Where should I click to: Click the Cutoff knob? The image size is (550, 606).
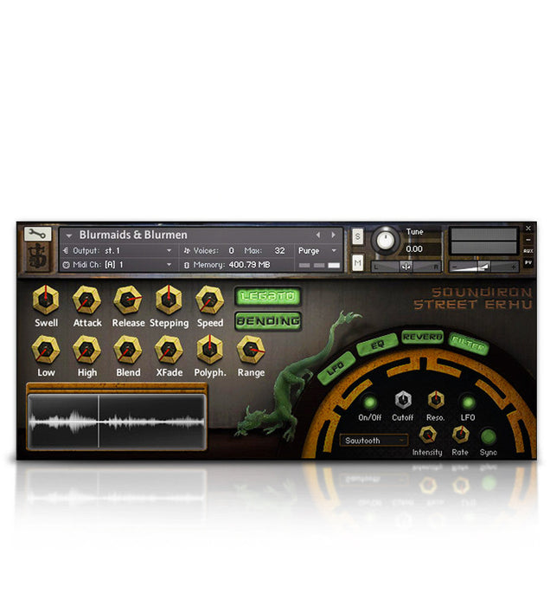click(402, 400)
